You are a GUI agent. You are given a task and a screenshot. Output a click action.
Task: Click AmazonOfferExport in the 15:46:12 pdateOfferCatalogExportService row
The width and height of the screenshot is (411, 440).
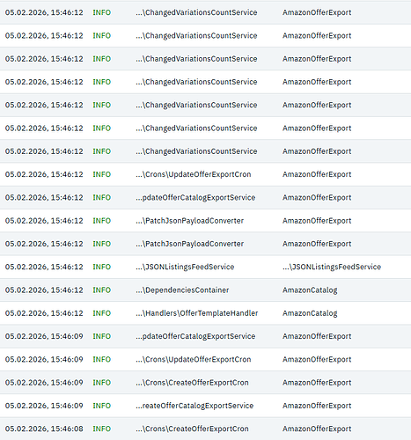(x=317, y=198)
